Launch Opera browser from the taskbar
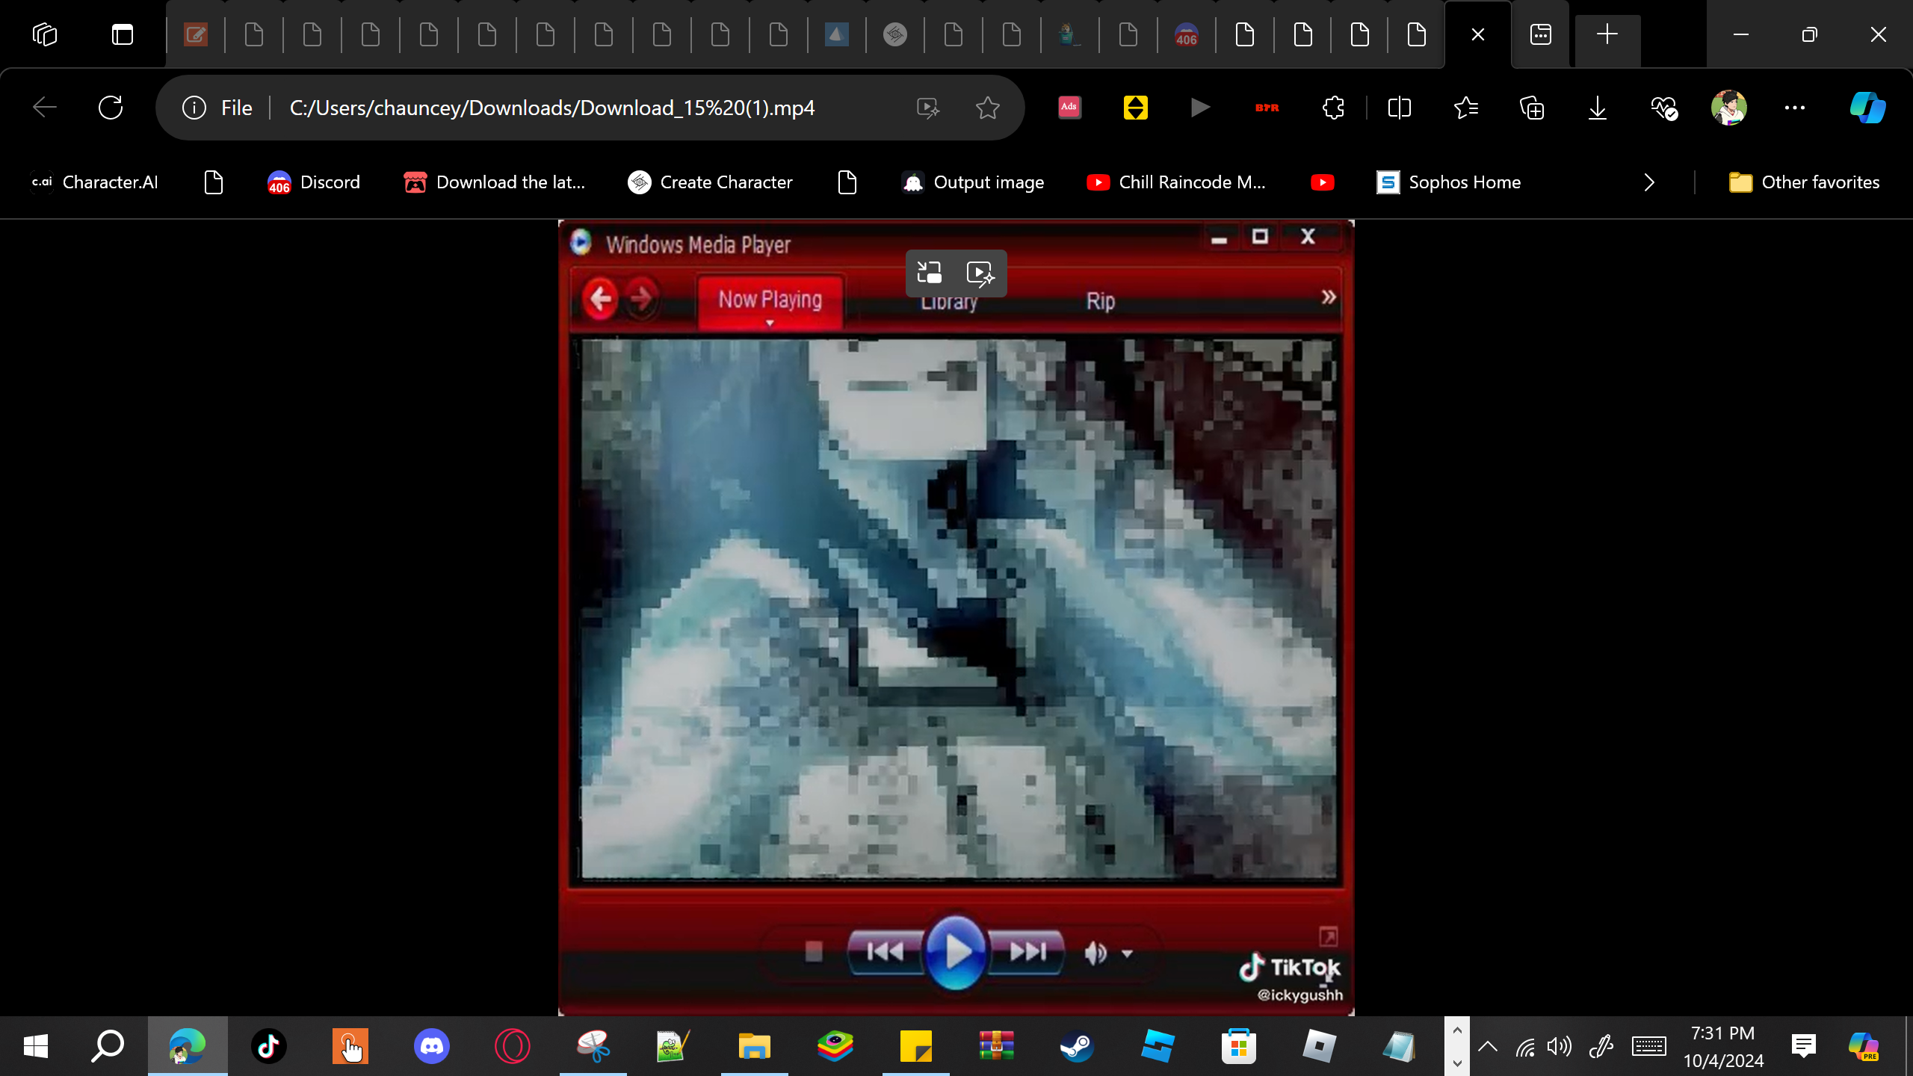 (x=513, y=1046)
